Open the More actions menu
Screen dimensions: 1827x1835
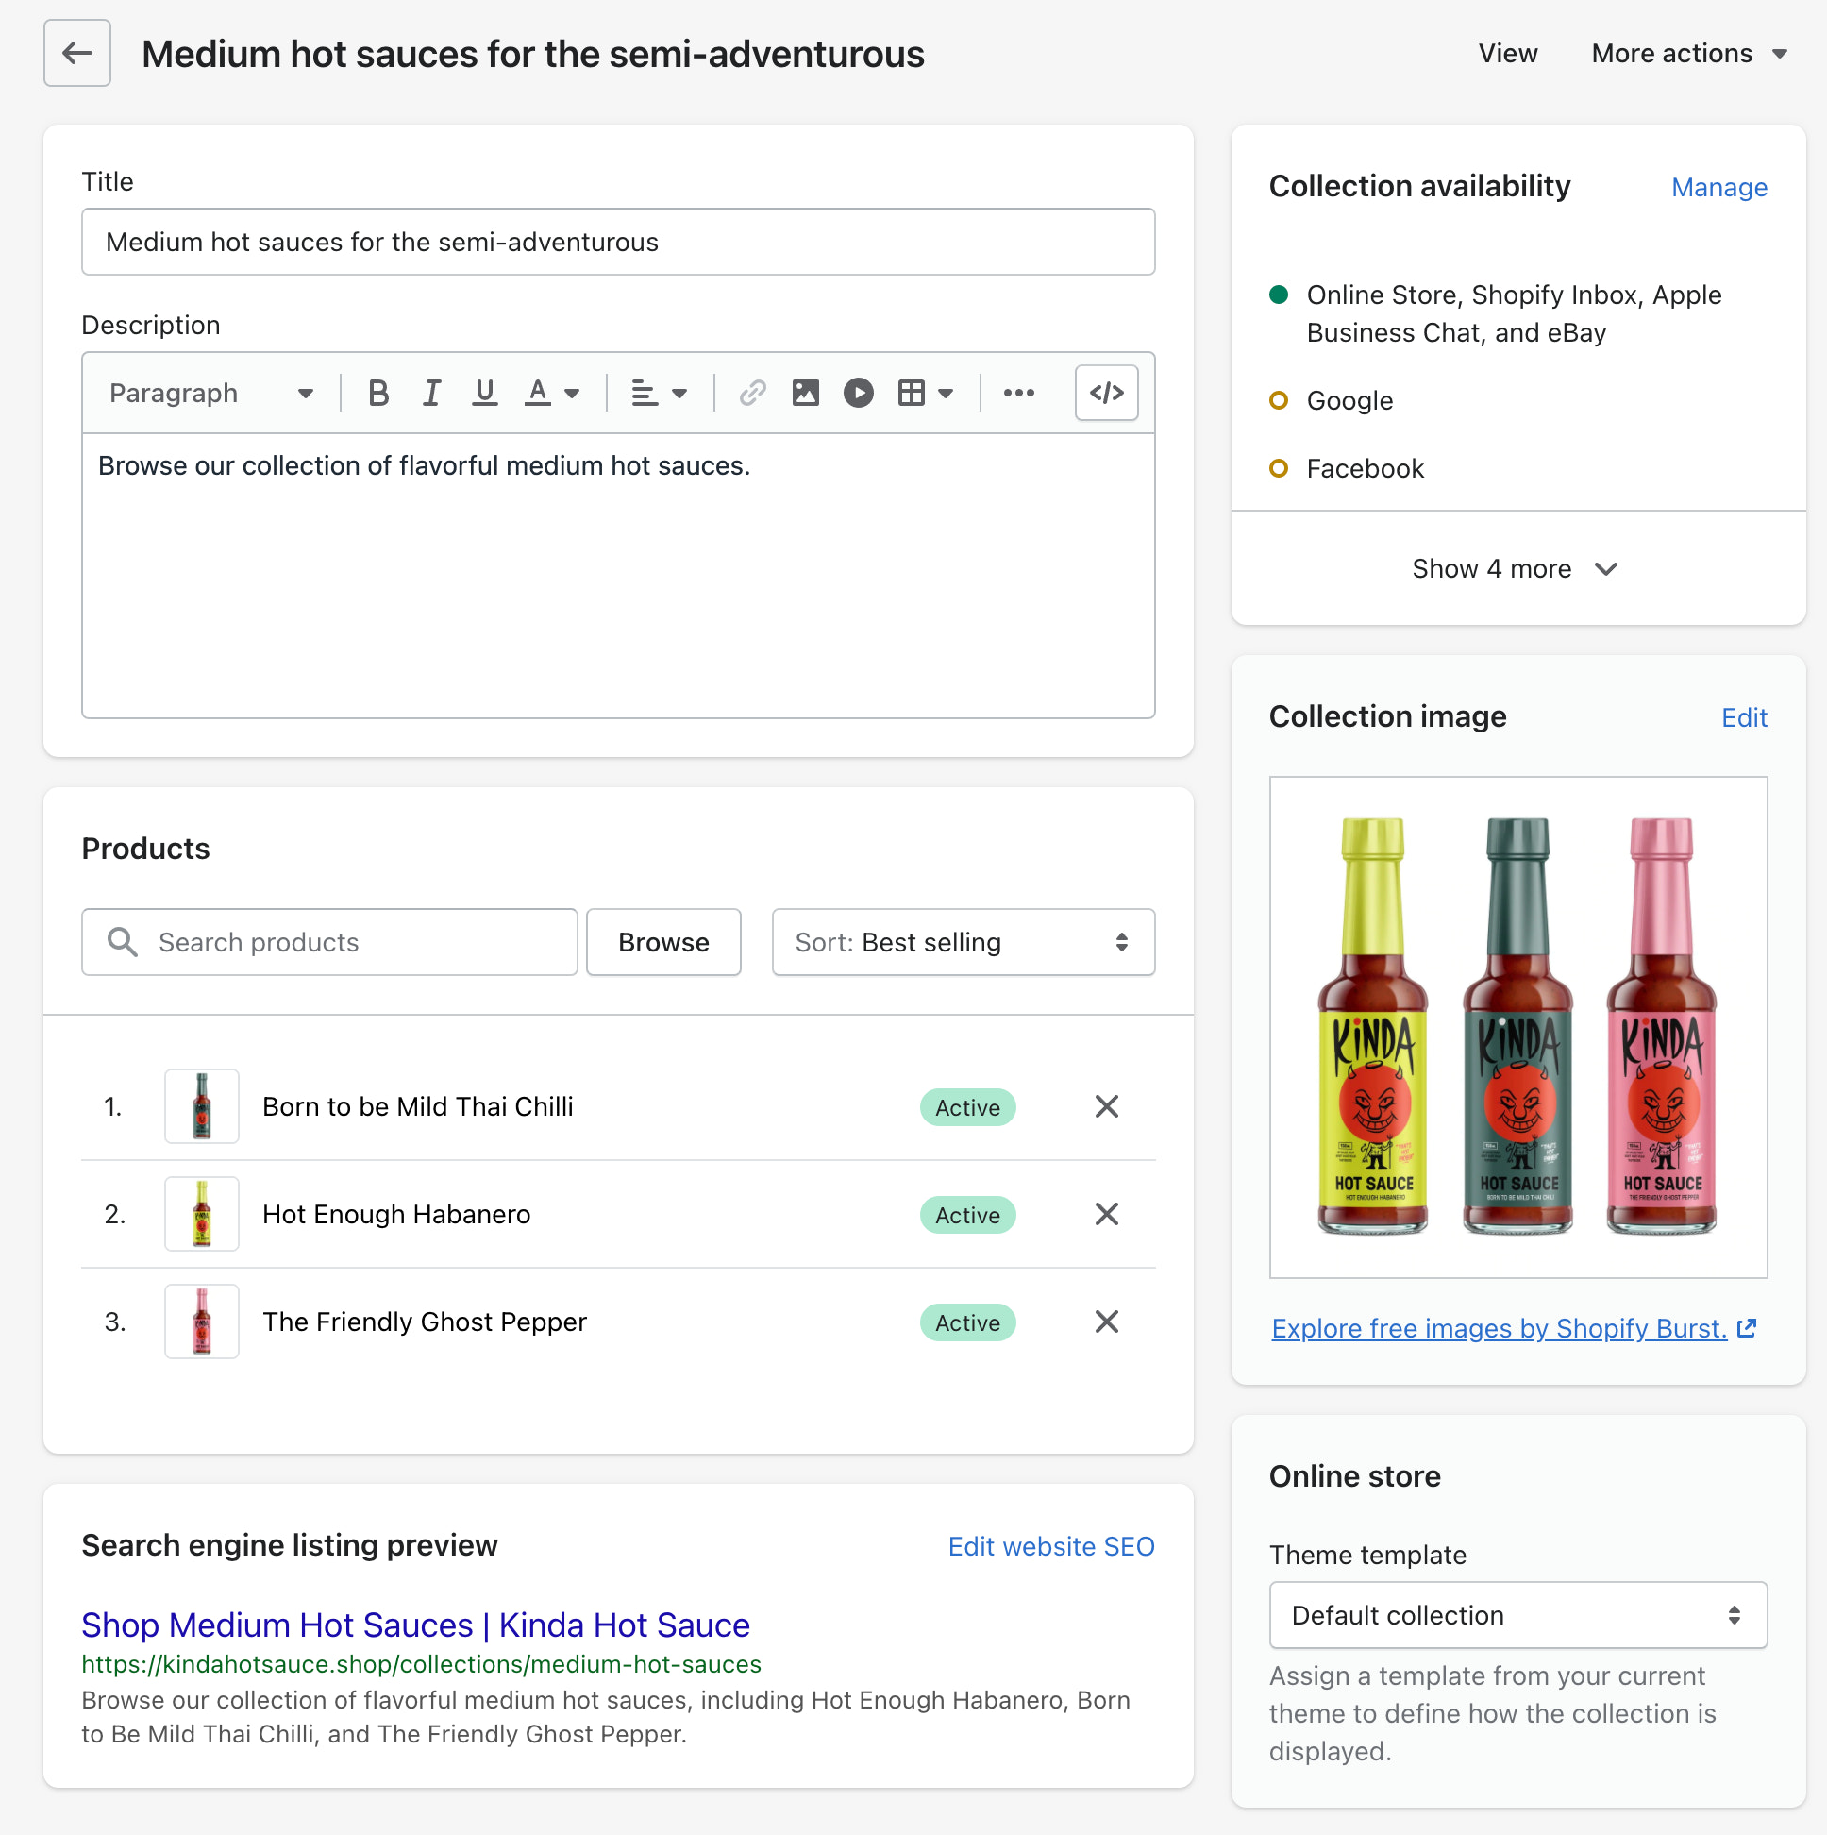tap(1688, 53)
